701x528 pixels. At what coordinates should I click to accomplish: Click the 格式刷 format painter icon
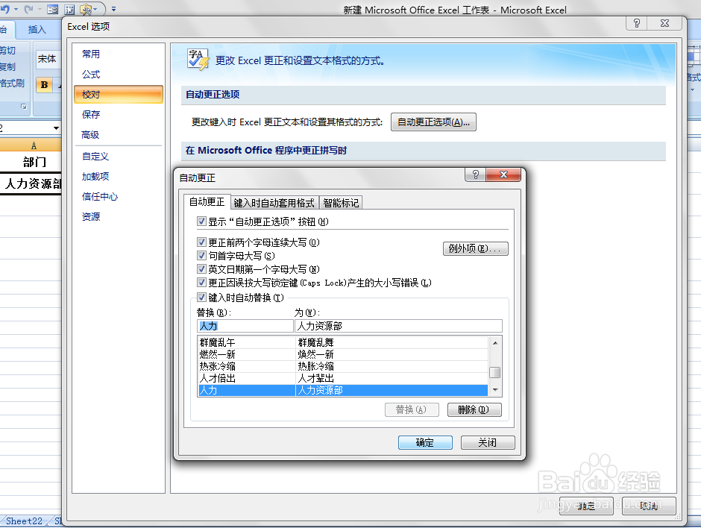pyautogui.click(x=9, y=82)
